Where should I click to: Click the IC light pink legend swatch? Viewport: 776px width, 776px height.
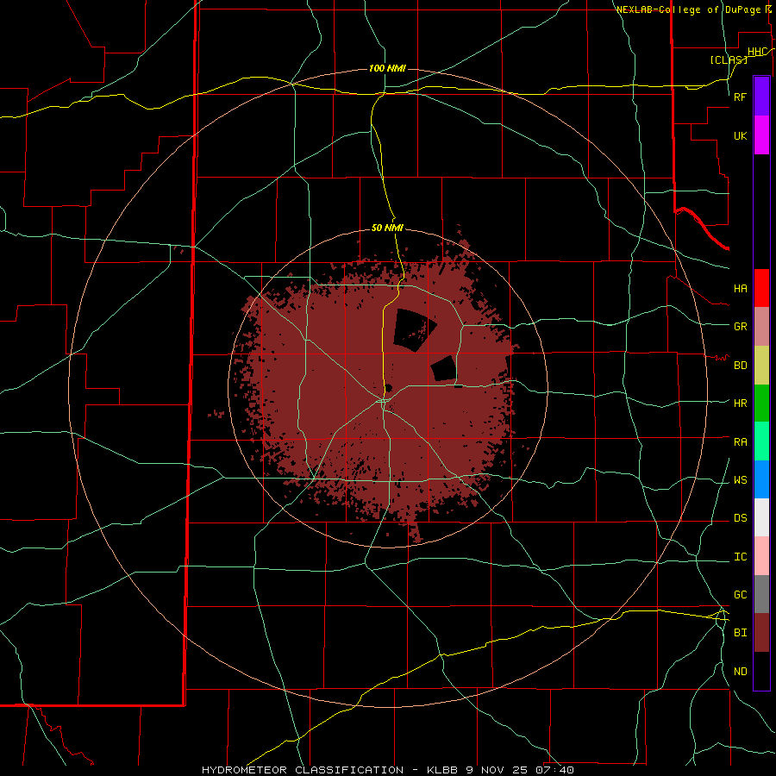click(761, 556)
